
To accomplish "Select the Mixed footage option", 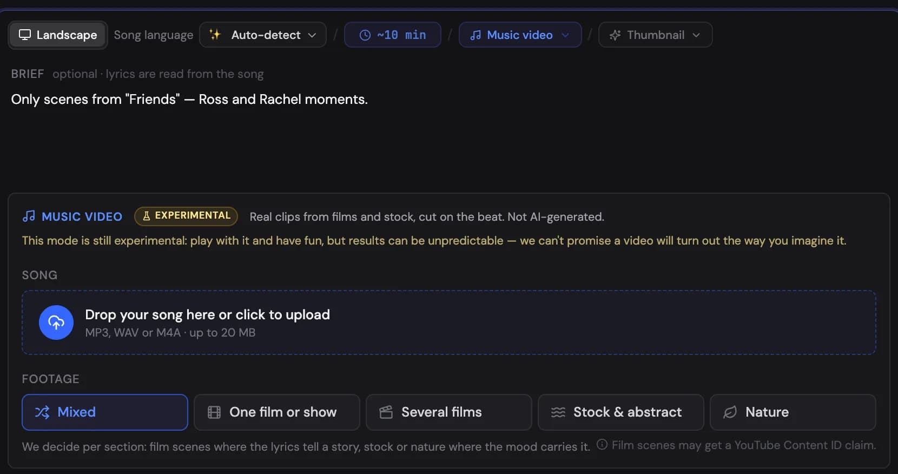I will 105,412.
